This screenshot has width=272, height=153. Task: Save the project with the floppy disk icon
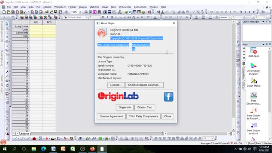[56, 12]
